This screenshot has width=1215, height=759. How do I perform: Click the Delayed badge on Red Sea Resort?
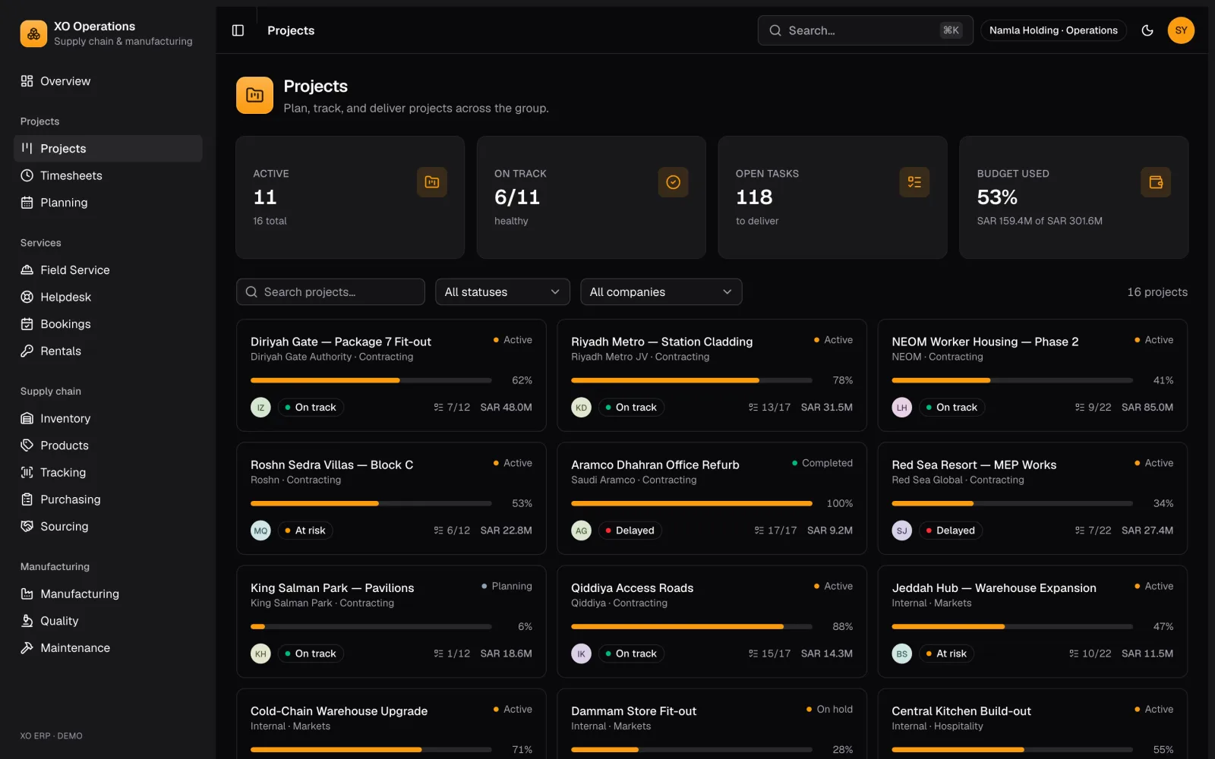pyautogui.click(x=950, y=531)
